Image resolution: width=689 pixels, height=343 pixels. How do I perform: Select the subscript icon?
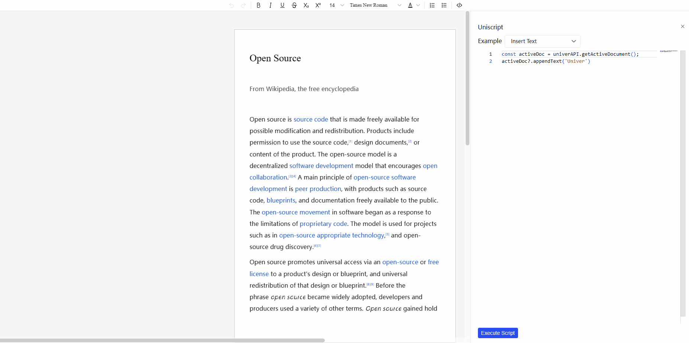[x=306, y=5]
